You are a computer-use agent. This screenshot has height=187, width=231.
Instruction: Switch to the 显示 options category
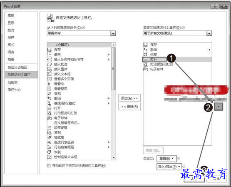pos(11,23)
